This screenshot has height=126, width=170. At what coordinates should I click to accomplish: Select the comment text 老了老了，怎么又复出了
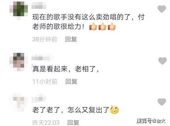[x=71, y=110]
